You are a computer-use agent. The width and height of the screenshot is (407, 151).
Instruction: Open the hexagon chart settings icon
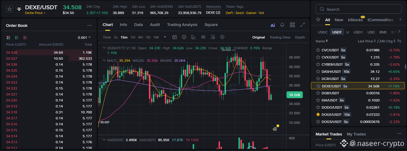[x=222, y=37]
